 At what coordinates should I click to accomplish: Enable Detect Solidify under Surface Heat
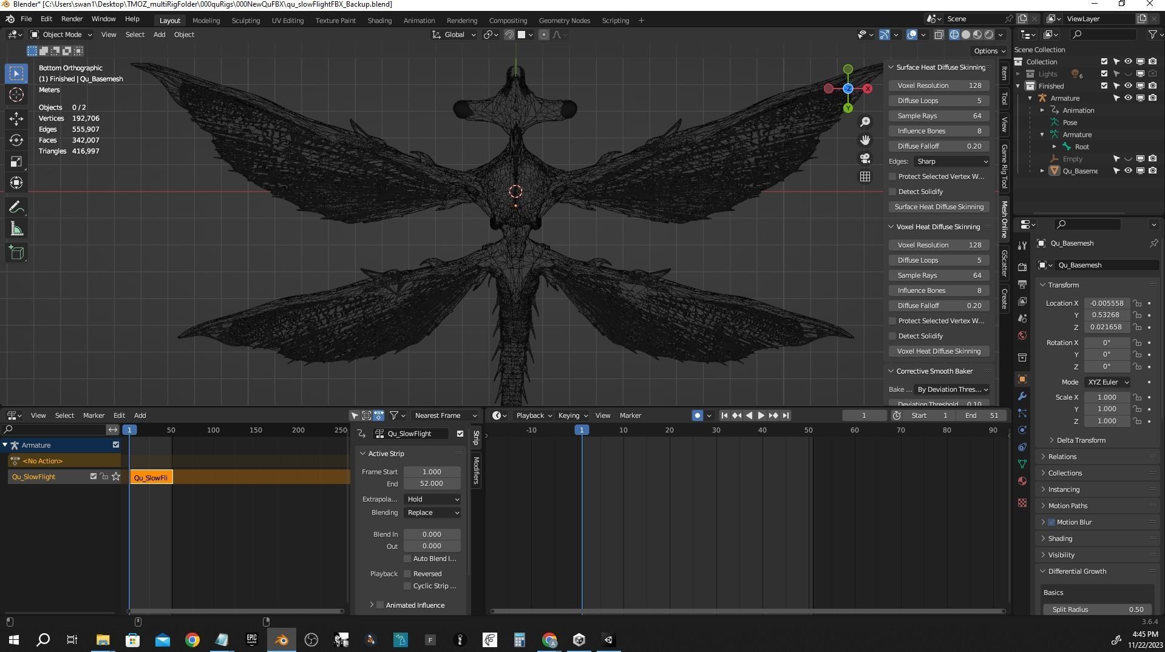tap(892, 192)
